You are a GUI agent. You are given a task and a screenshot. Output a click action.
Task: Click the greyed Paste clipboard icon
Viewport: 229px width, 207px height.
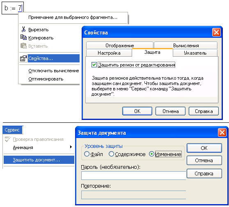[x=23, y=46]
